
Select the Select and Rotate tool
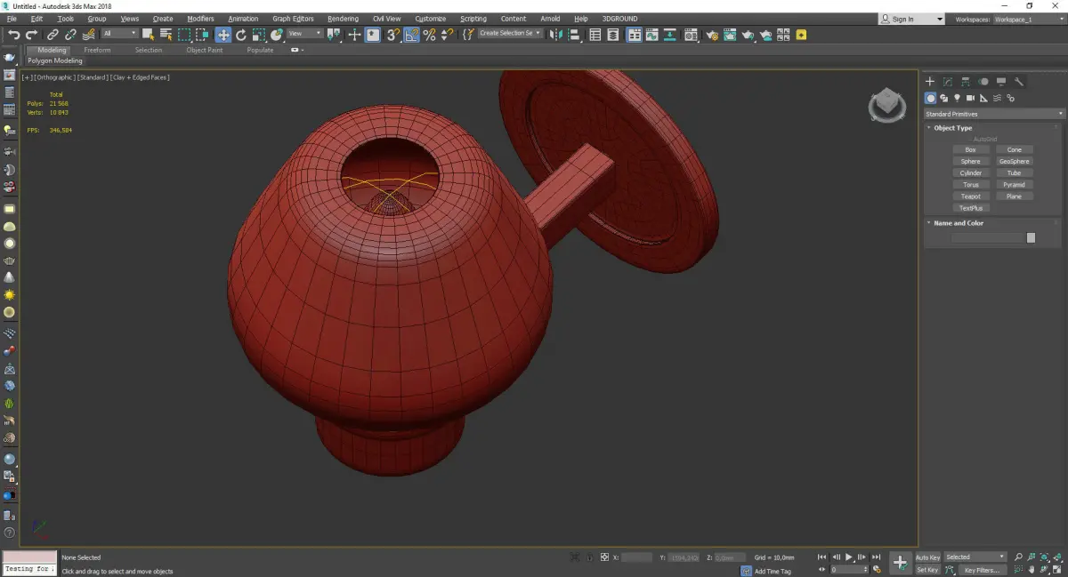240,35
